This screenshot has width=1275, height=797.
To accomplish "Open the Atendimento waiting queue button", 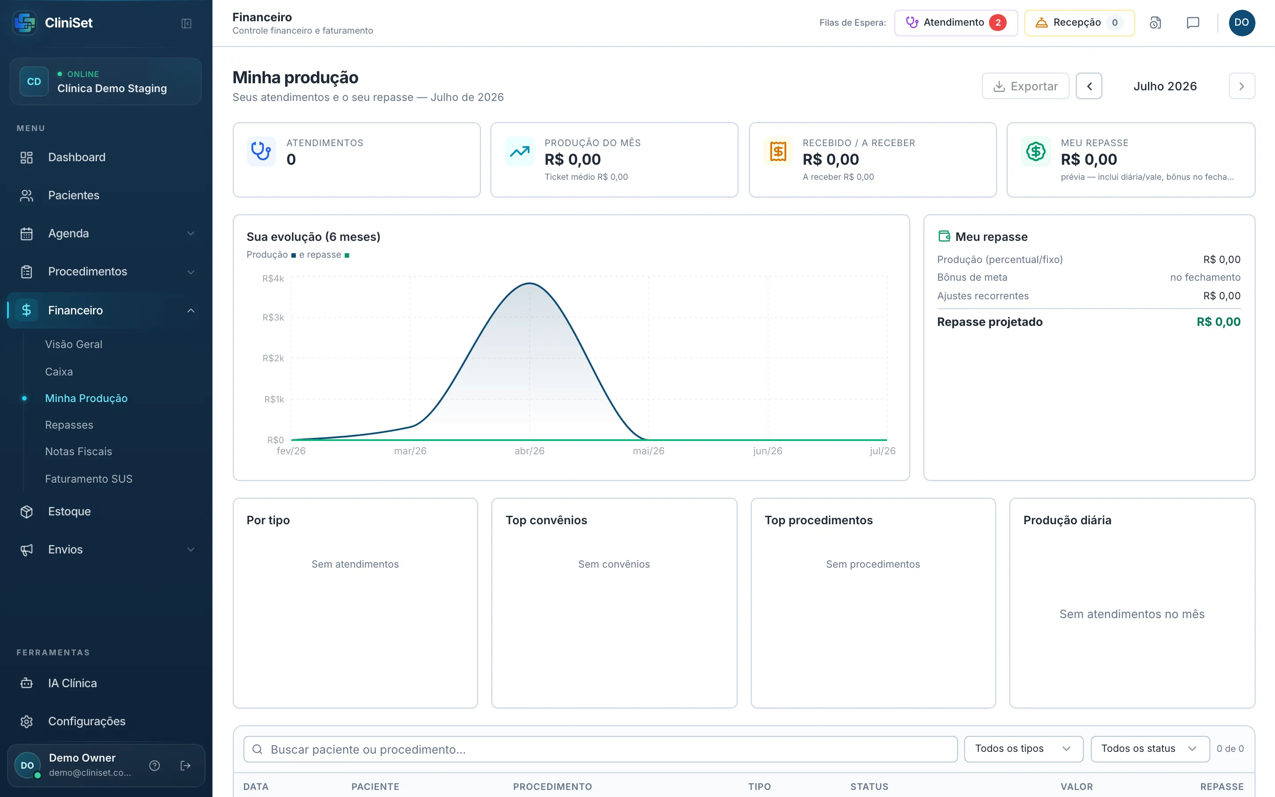I will [956, 23].
